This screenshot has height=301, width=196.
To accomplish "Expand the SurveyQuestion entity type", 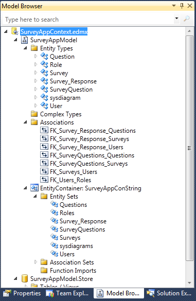I will point(35,89).
